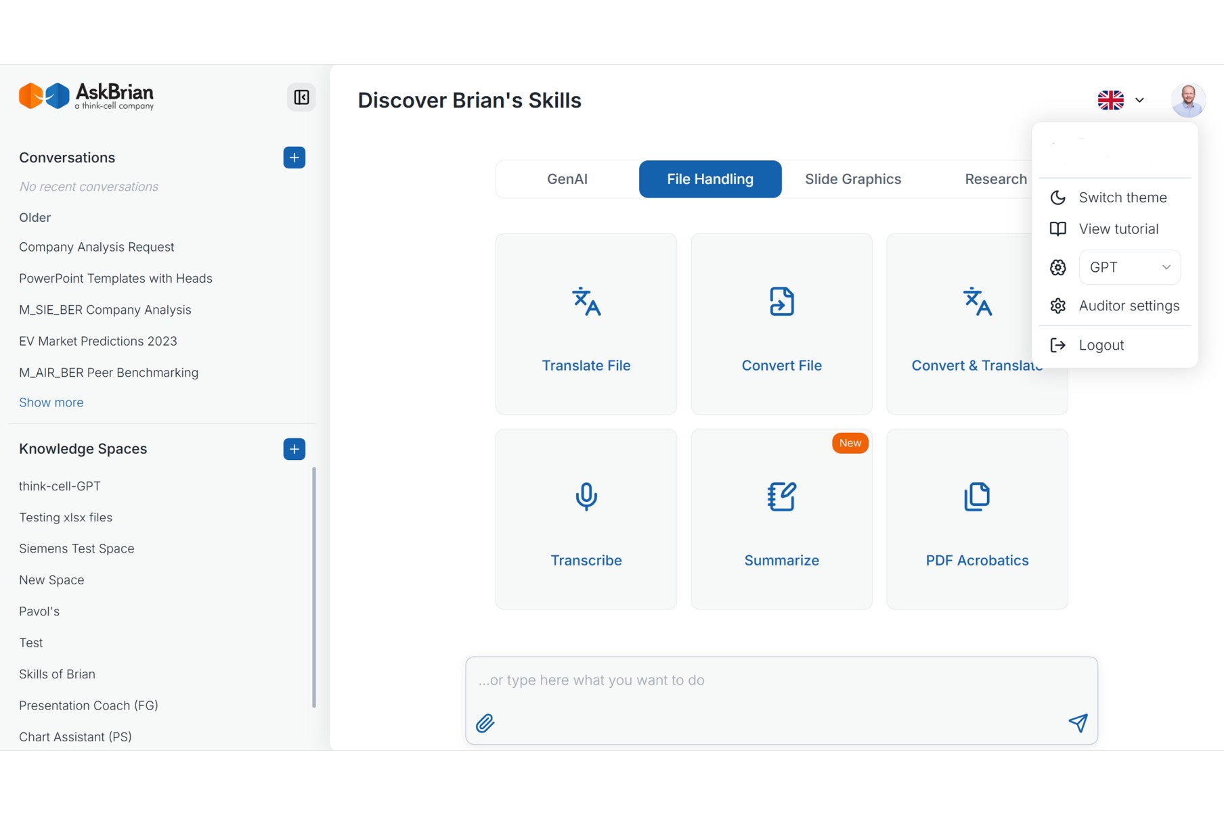Click the Conversations heading
Viewport: 1224px width, 815px height.
67,158
